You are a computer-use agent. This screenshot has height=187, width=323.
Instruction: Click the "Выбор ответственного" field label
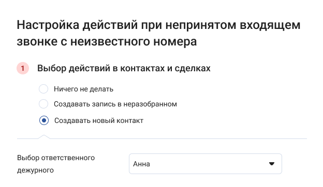(x=56, y=158)
